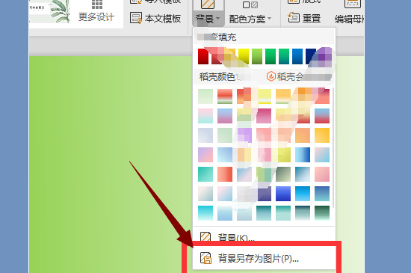The height and width of the screenshot is (273, 411).
Task: Click the leaf design template thumbnail
Action: click(x=49, y=11)
